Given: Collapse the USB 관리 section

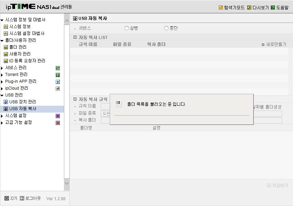Looking at the screenshot, I should click(x=2, y=95).
